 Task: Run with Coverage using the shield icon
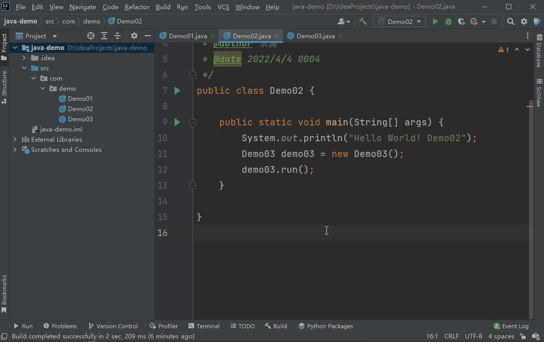460,21
